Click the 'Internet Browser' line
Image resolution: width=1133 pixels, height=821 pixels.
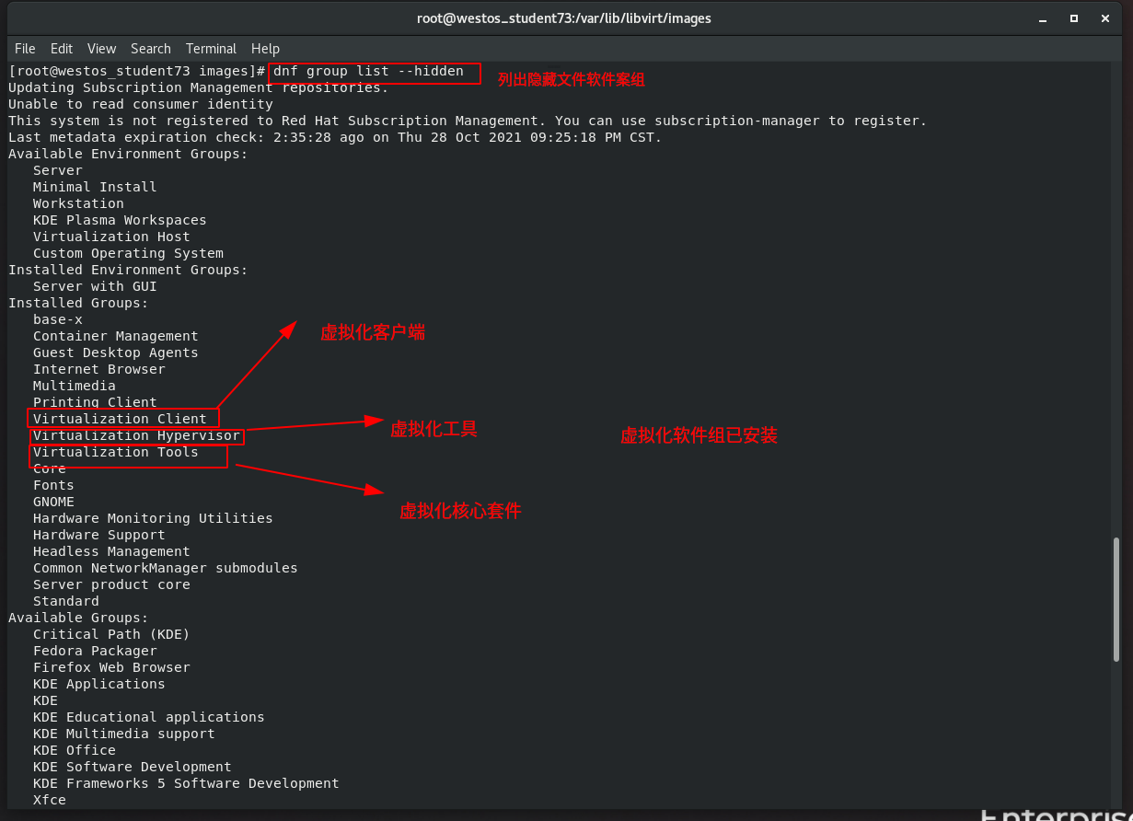(x=99, y=369)
